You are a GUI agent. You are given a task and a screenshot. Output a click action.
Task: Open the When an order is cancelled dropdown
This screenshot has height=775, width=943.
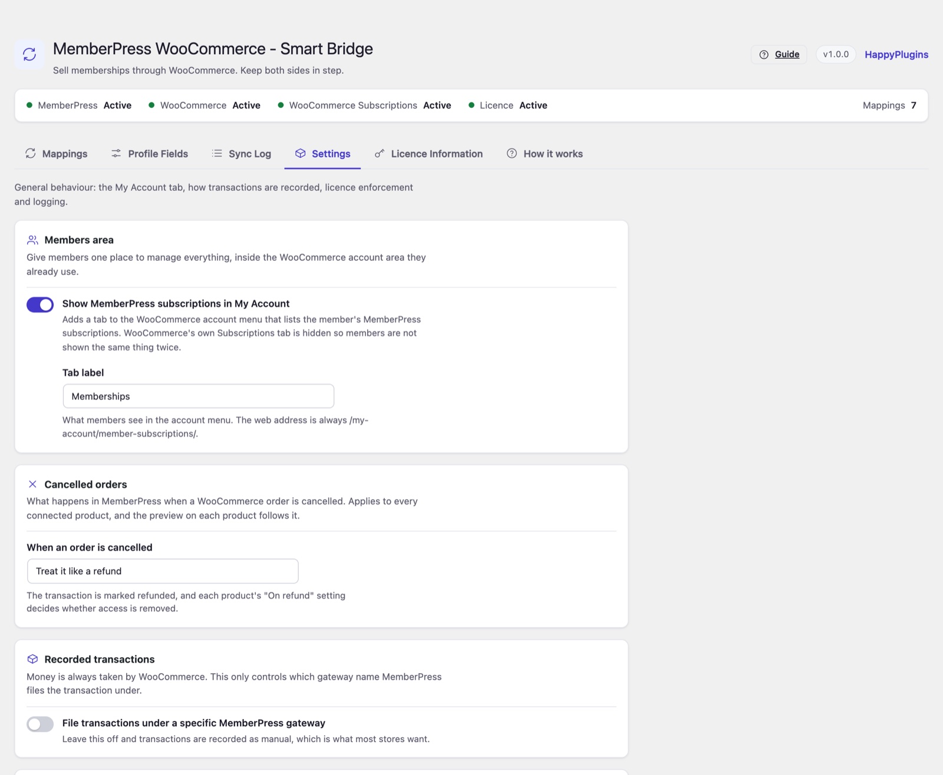coord(163,571)
